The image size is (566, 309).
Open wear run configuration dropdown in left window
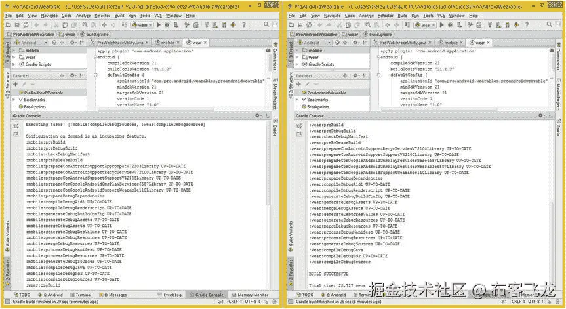tap(142, 25)
